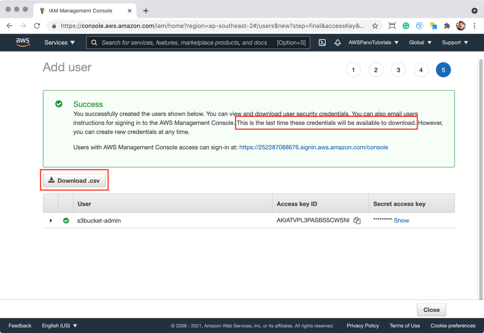Click the page vertical scrollbar
The width and height of the screenshot is (484, 333).
pos(481,179)
